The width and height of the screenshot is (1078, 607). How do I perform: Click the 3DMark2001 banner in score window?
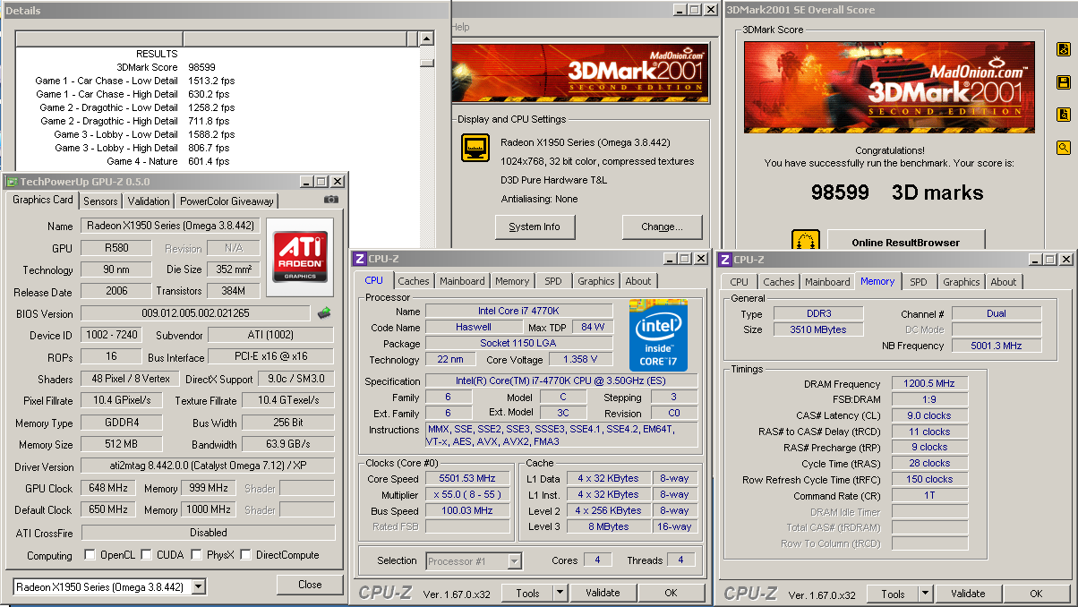pyautogui.click(x=889, y=89)
